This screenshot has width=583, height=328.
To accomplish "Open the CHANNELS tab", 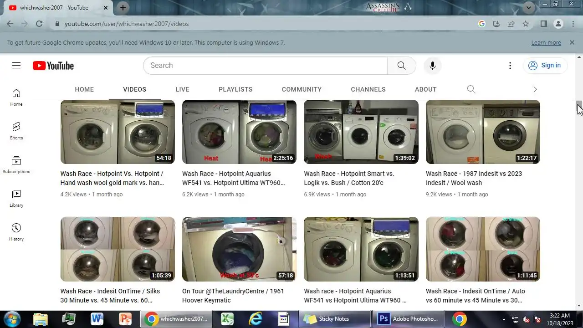I will [368, 89].
